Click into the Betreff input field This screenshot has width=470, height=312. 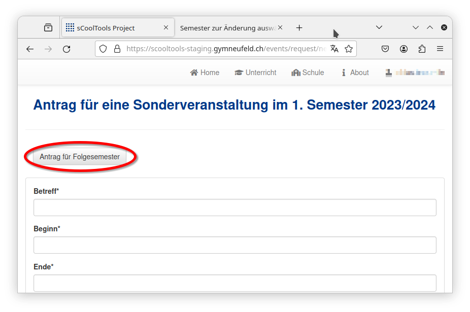point(234,207)
